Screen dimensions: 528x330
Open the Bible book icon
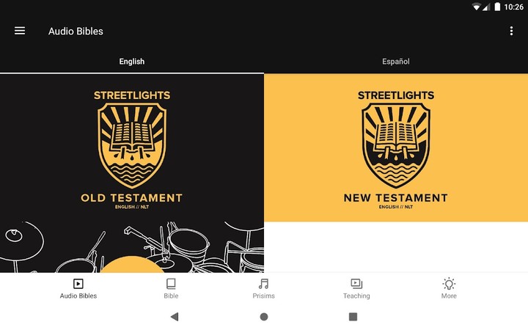click(171, 284)
